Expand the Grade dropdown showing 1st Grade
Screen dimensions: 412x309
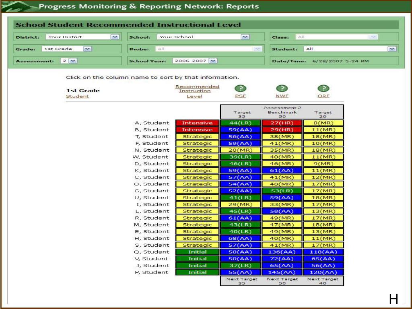click(87, 49)
